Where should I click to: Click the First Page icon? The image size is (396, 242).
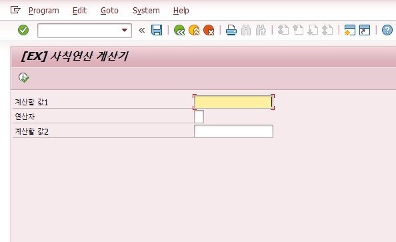(x=283, y=30)
